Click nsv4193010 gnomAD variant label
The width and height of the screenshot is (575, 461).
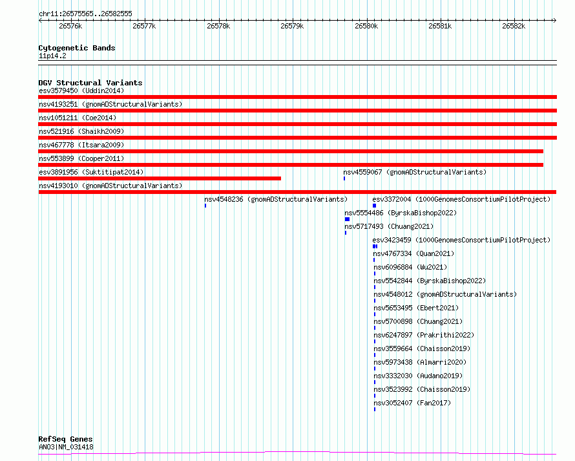[110, 186]
